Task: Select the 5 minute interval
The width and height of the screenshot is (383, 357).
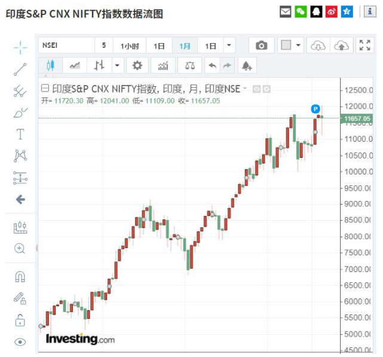Action: pyautogui.click(x=104, y=45)
